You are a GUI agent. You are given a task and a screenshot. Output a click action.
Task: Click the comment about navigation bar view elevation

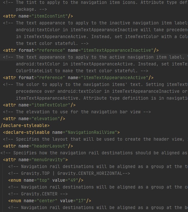coord(77,112)
